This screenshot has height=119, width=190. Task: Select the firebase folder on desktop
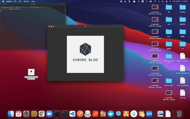tap(183, 9)
